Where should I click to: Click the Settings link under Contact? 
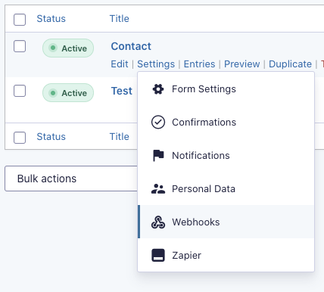[x=156, y=64]
